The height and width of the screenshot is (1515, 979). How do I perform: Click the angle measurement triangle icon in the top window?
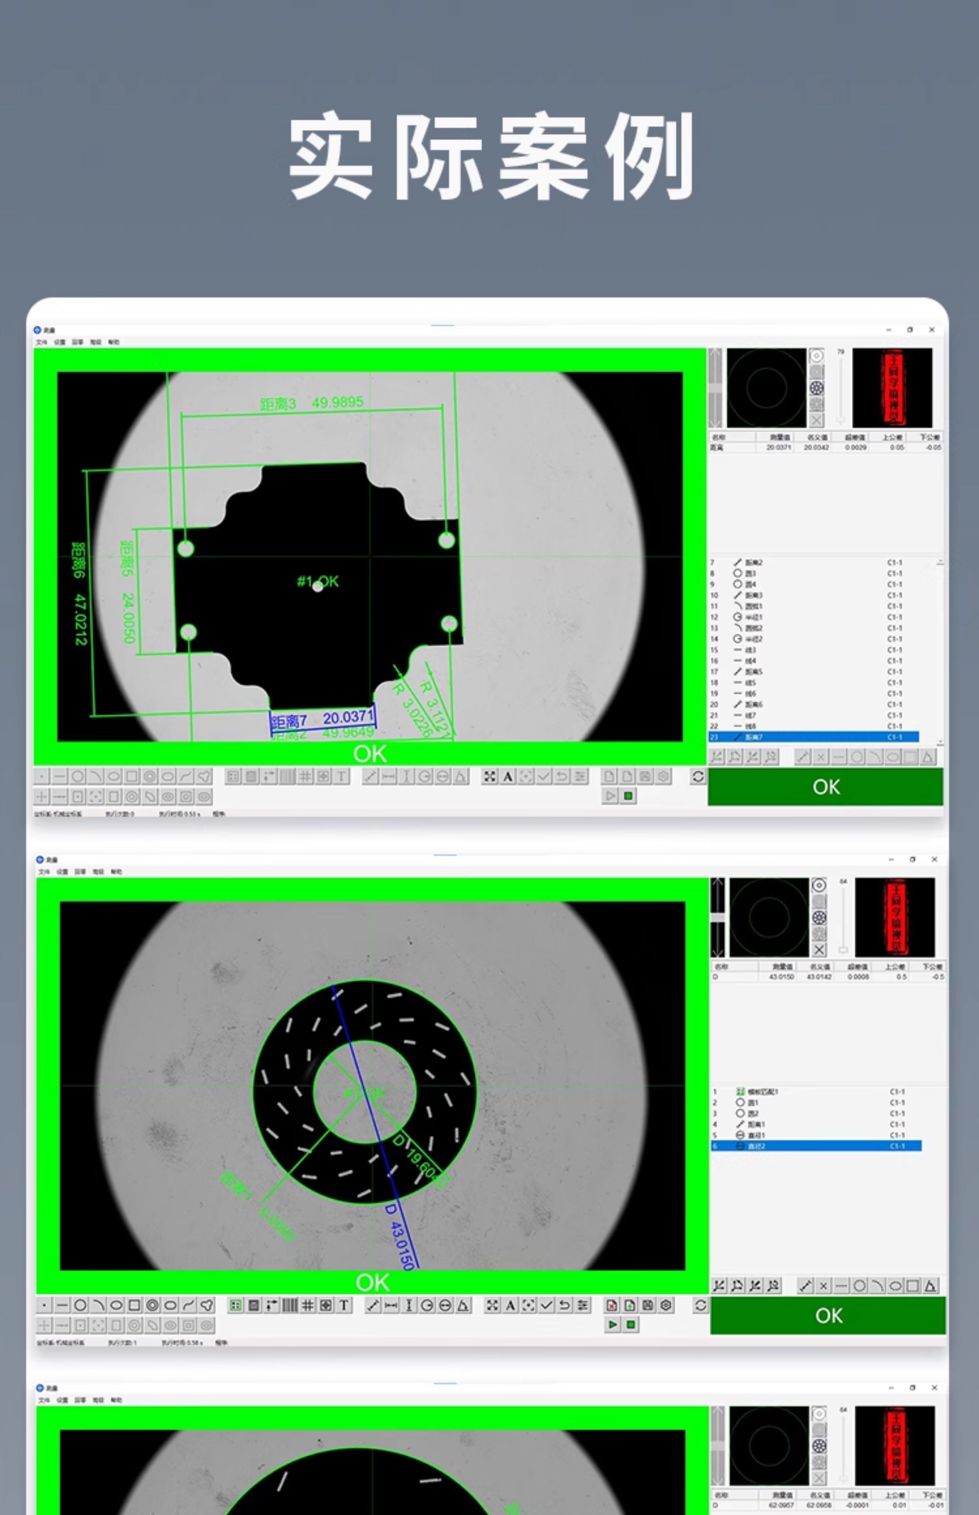(x=461, y=776)
